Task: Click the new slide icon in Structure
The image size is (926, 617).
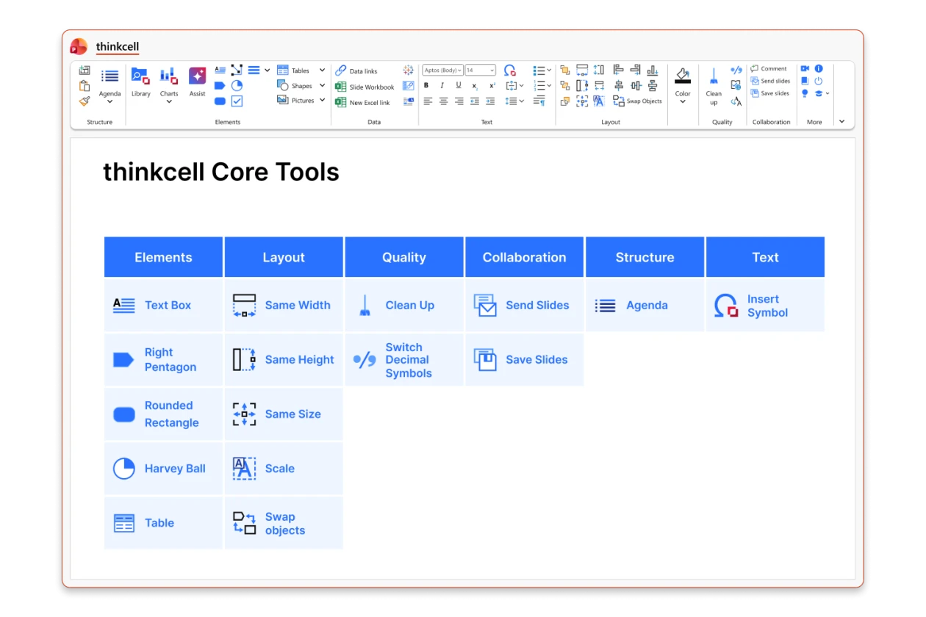Action: pyautogui.click(x=85, y=71)
